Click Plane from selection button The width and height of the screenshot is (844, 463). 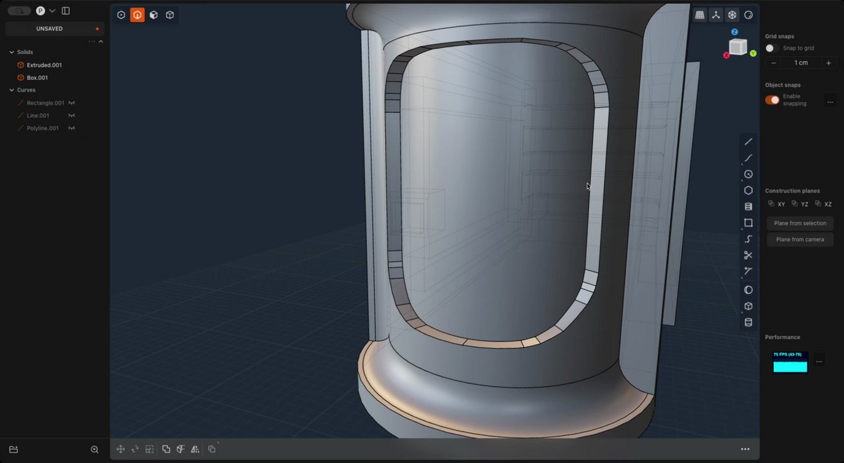tap(800, 223)
